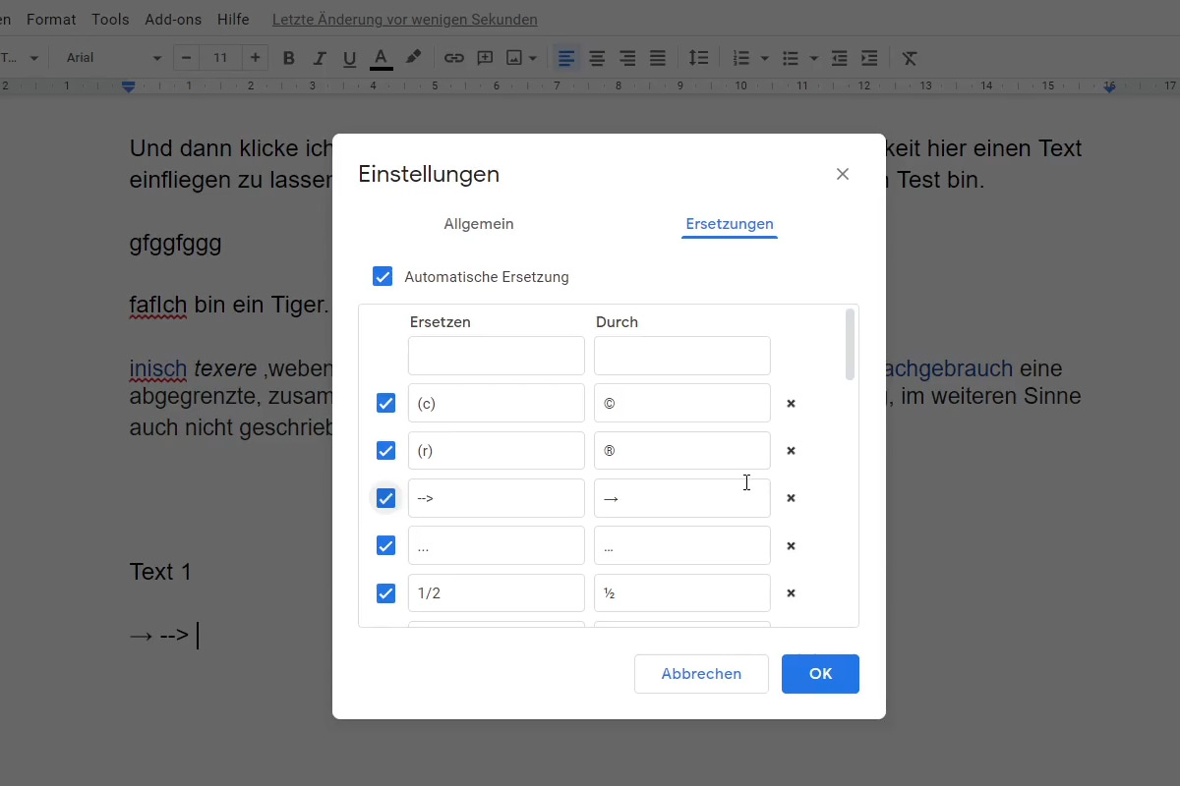1180x786 pixels.
Task: Uncheck the --> arrow replacement rule
Action: [x=385, y=498]
